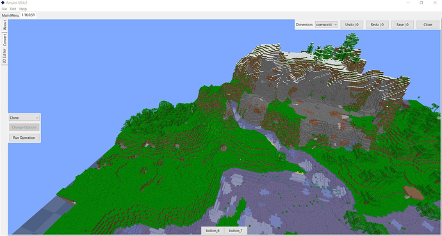
Task: Click button_7 at the bottom
Action: (x=235, y=231)
